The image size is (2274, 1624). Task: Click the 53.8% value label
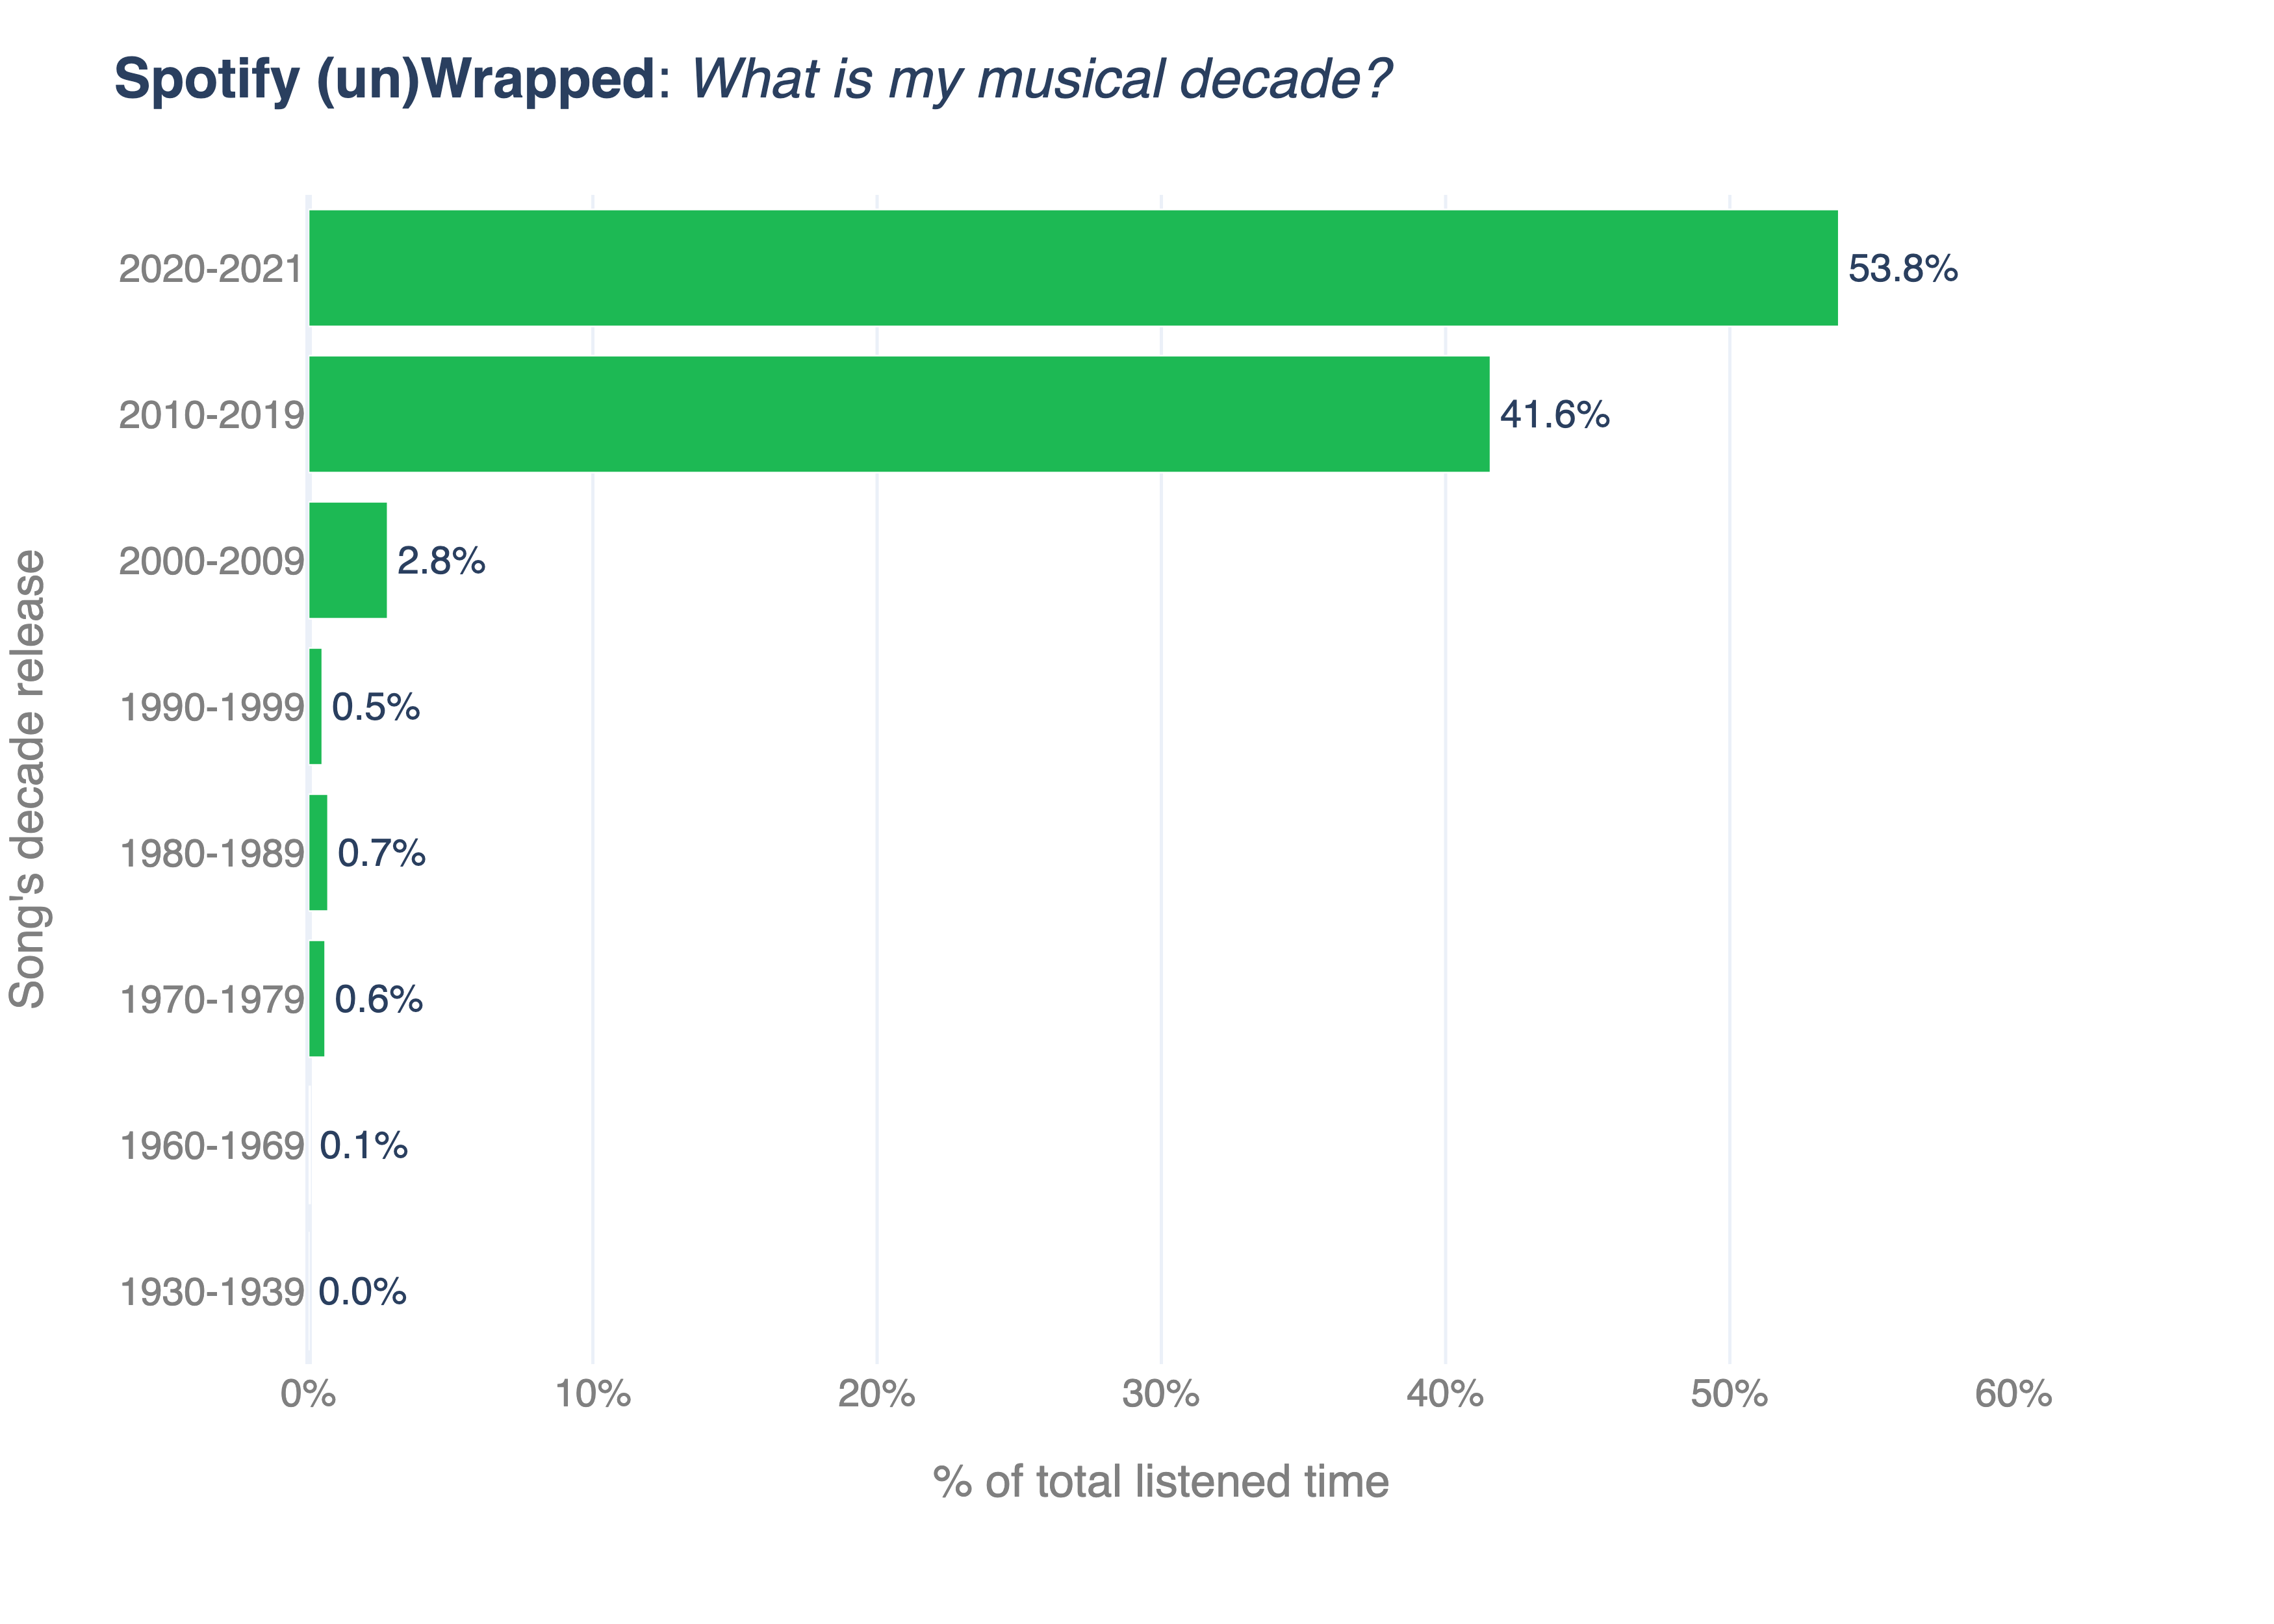[x=1902, y=268]
